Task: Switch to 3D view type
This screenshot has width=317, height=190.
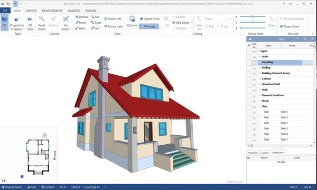Action: (4, 22)
